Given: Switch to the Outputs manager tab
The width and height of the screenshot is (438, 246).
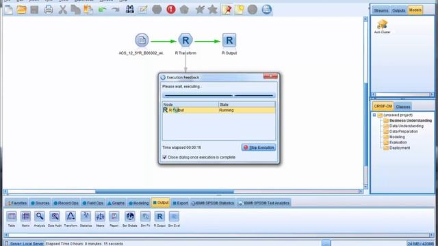Looking at the screenshot, I should [x=398, y=10].
